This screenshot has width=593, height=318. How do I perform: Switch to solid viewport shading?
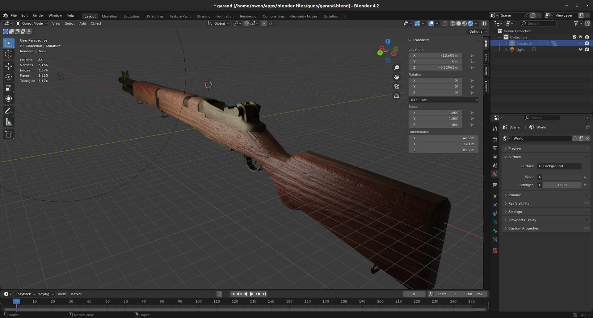point(459,23)
